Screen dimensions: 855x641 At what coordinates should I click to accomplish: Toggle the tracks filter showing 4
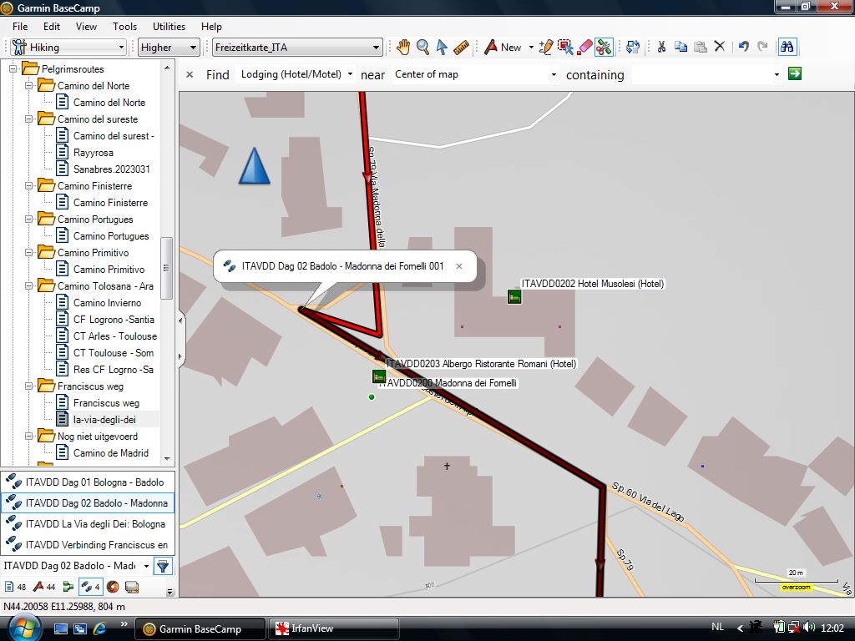[x=91, y=587]
